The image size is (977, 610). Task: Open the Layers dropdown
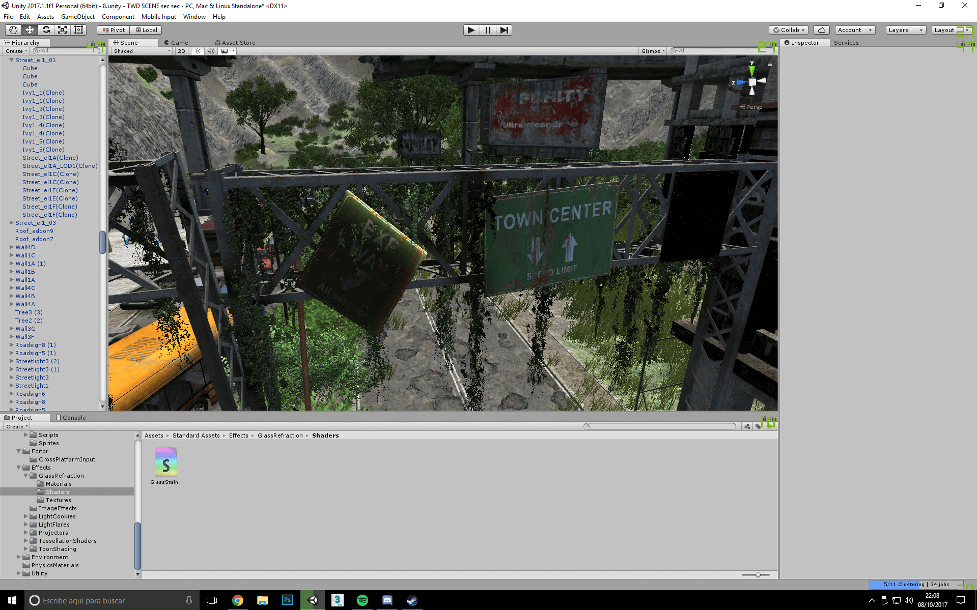click(x=906, y=30)
